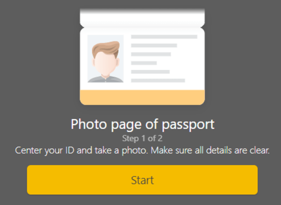Click the word 'Photo' in the heading
281x205 pixels.
point(89,124)
